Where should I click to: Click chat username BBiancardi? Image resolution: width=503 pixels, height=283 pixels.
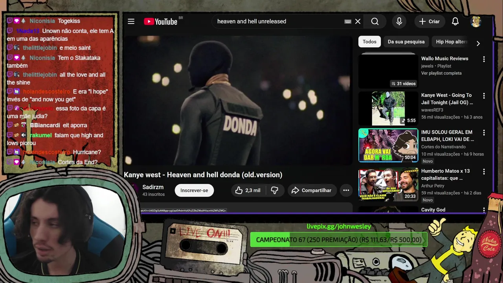click(x=45, y=125)
